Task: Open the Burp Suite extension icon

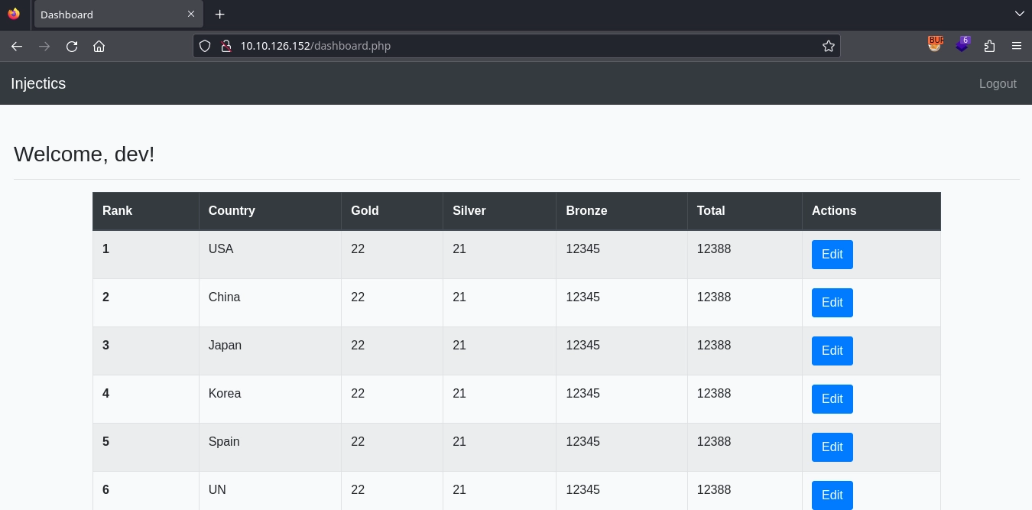Action: [935, 45]
